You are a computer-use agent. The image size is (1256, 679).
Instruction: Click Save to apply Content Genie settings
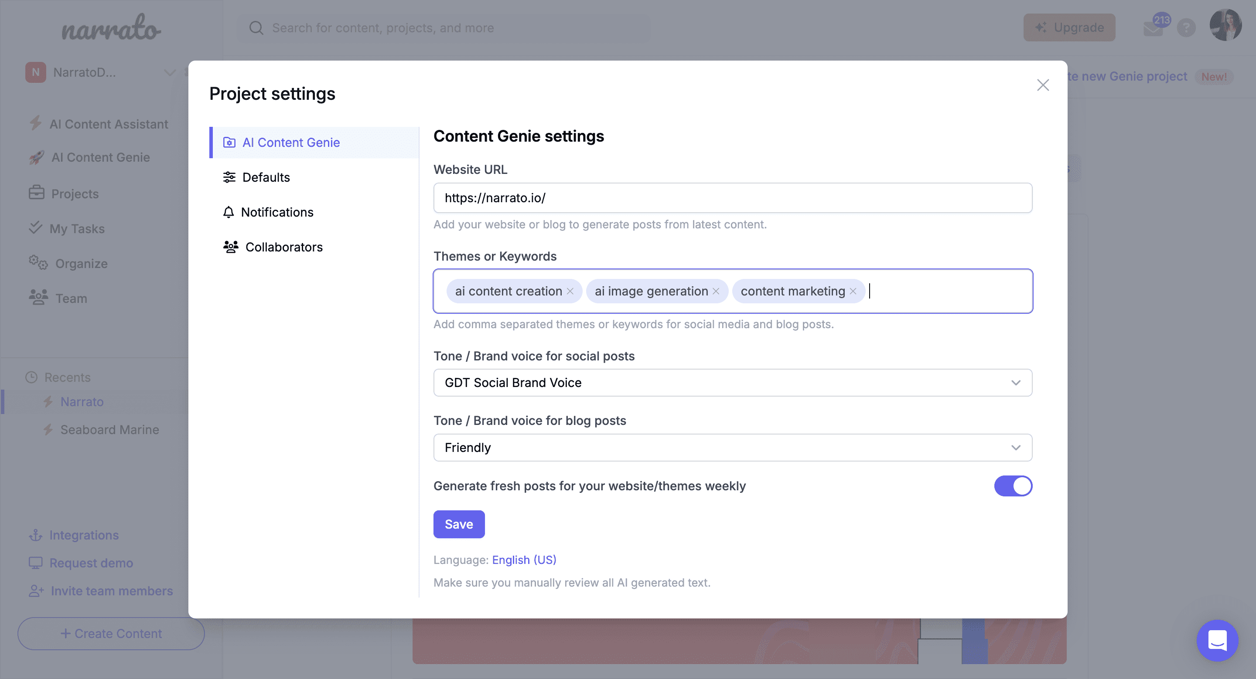point(458,523)
